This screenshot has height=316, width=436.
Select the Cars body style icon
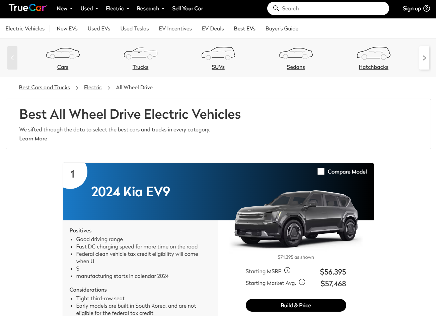(63, 54)
